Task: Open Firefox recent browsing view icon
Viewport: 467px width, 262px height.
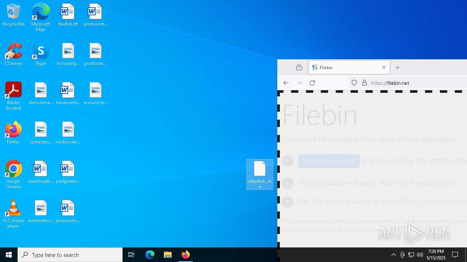Action: (x=299, y=67)
